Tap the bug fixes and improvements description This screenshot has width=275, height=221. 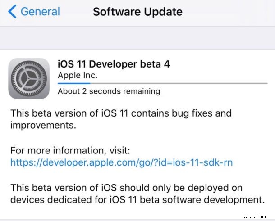(121, 119)
